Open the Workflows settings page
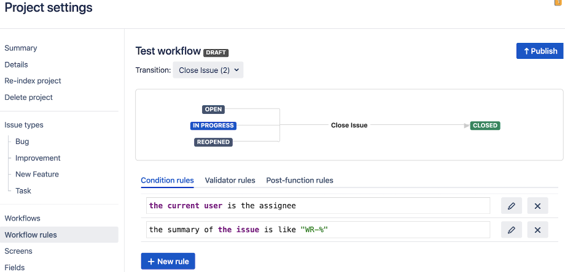 click(x=22, y=218)
